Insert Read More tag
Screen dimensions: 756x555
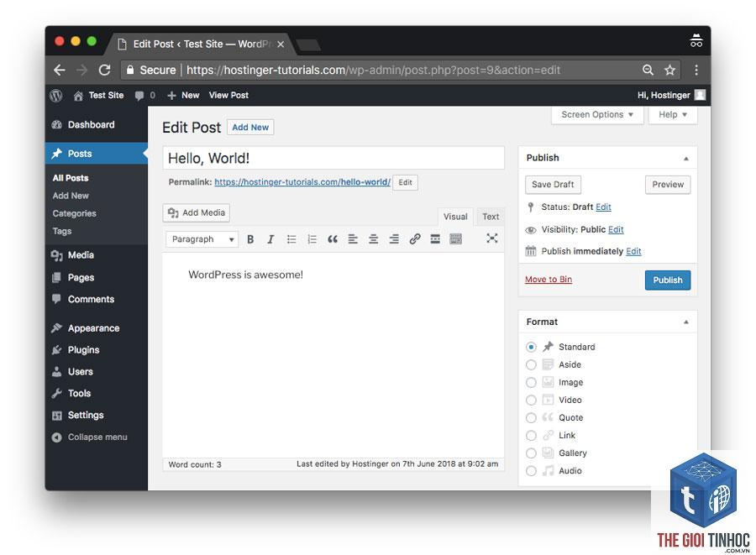(435, 239)
